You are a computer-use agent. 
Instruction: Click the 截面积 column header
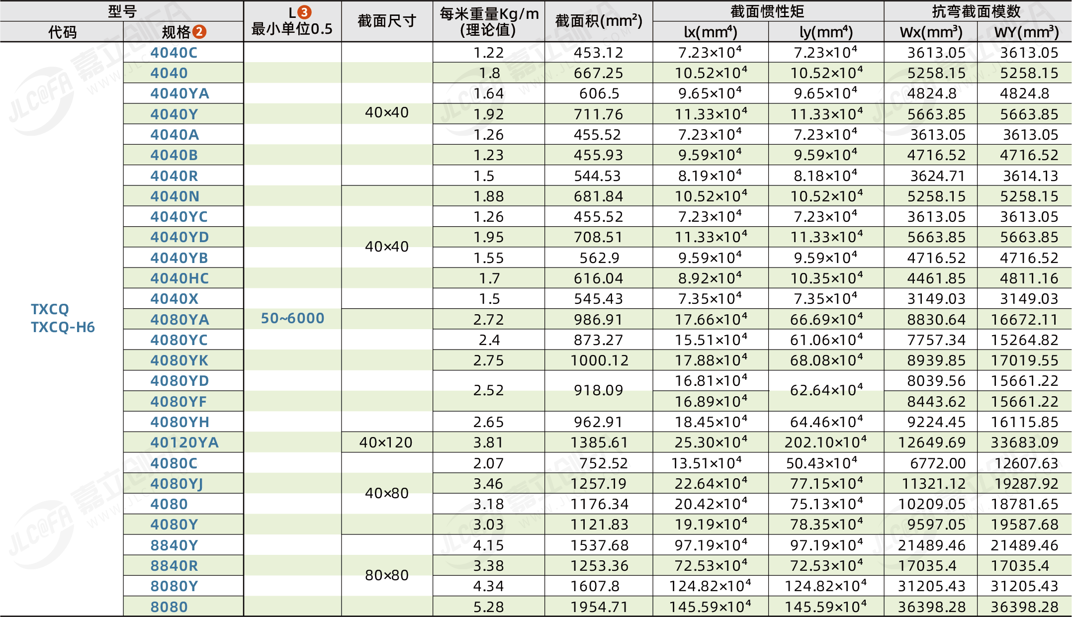coord(598,21)
